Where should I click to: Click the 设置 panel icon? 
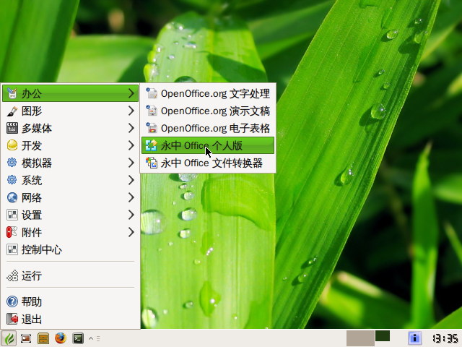(12, 215)
